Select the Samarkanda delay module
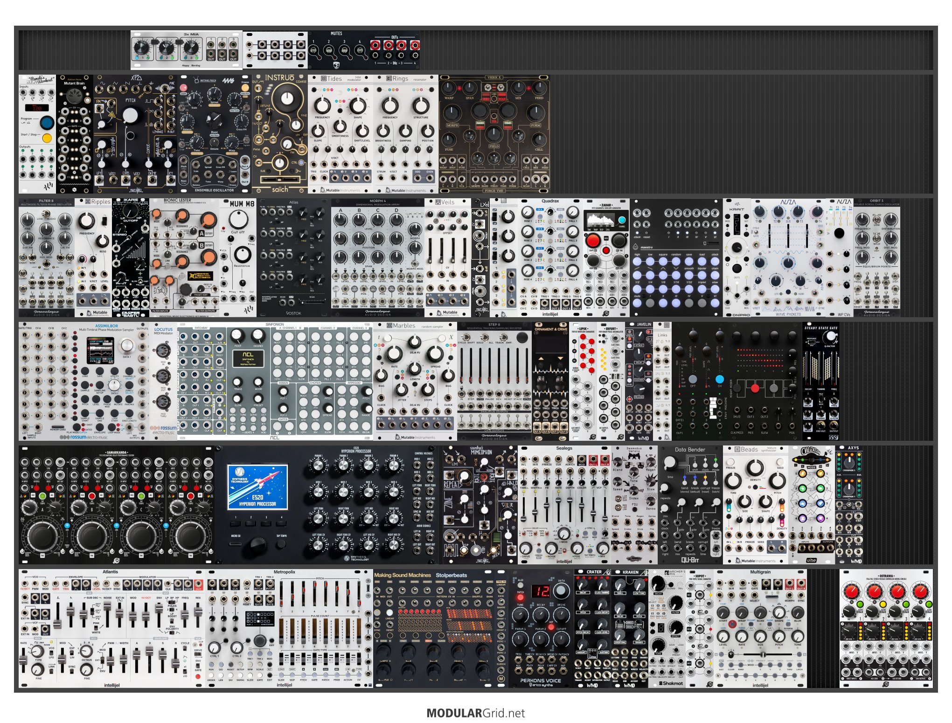952x723 pixels. pyautogui.click(x=117, y=505)
